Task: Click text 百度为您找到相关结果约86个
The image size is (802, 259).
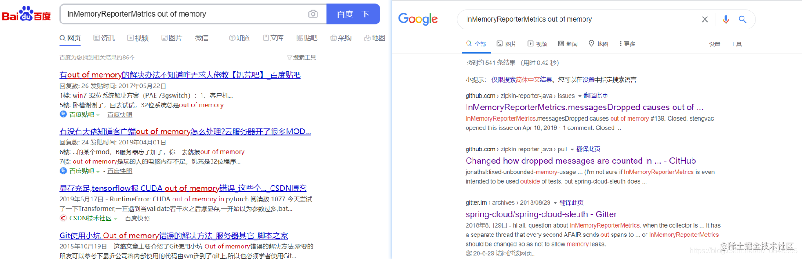Action: pos(97,58)
